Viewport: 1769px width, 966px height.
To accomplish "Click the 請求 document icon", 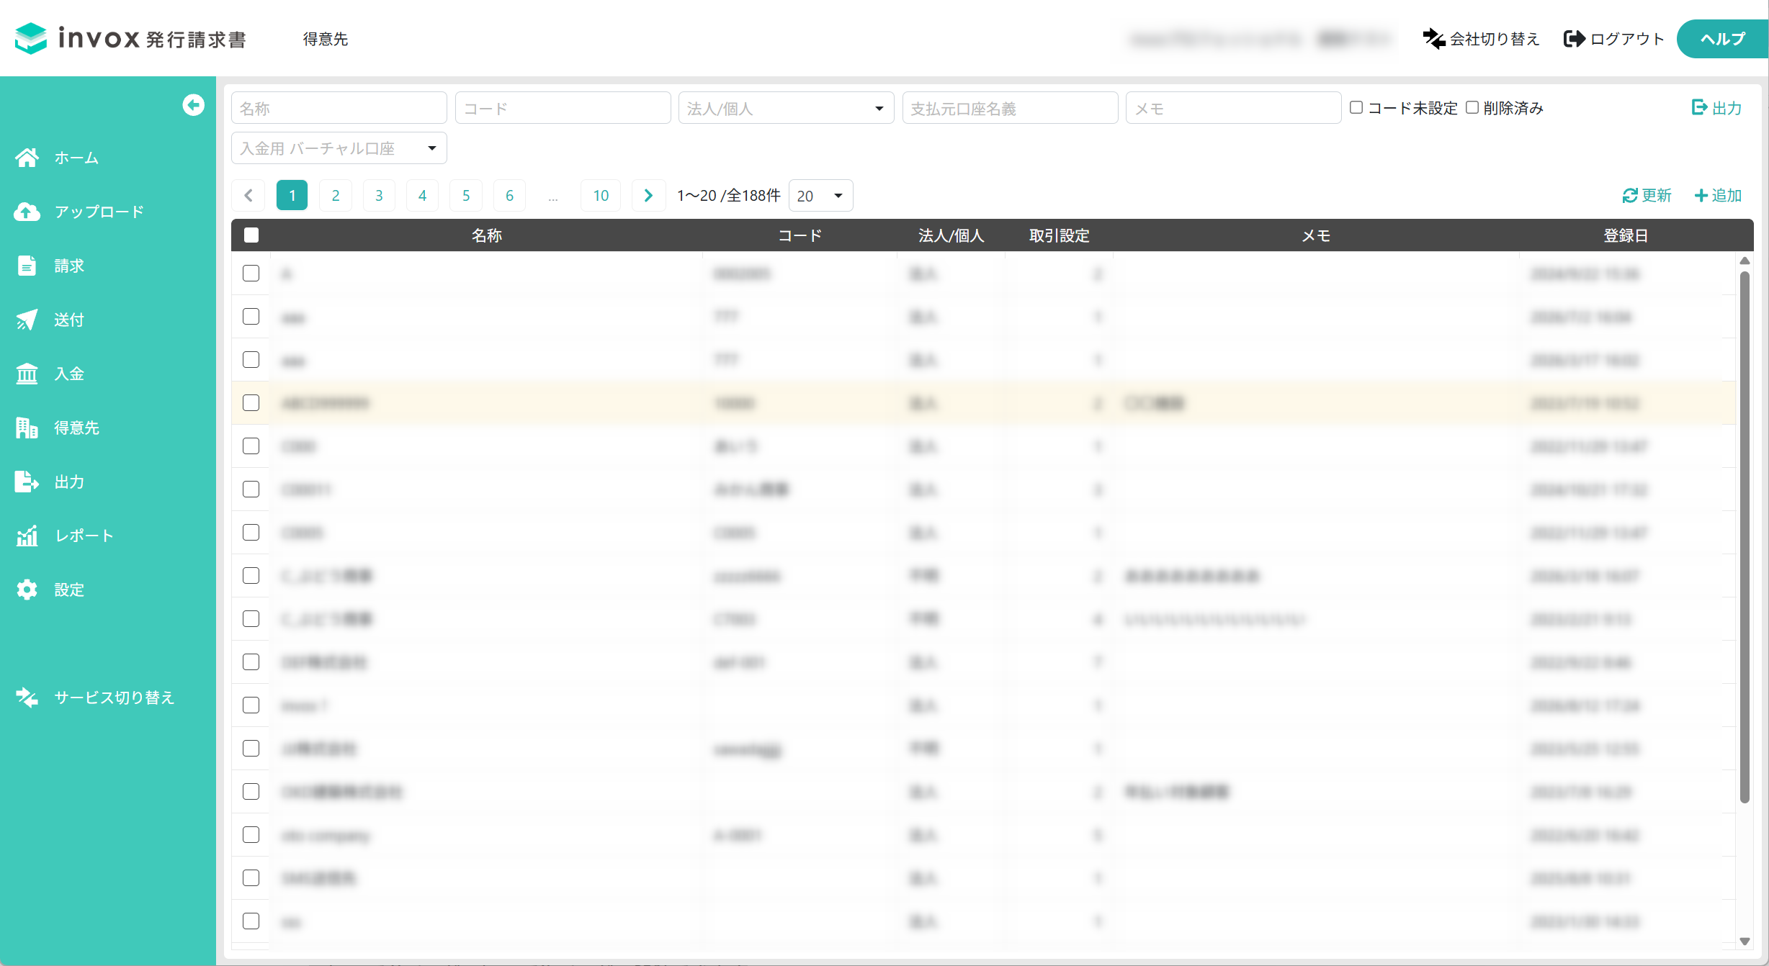I will click(x=27, y=266).
